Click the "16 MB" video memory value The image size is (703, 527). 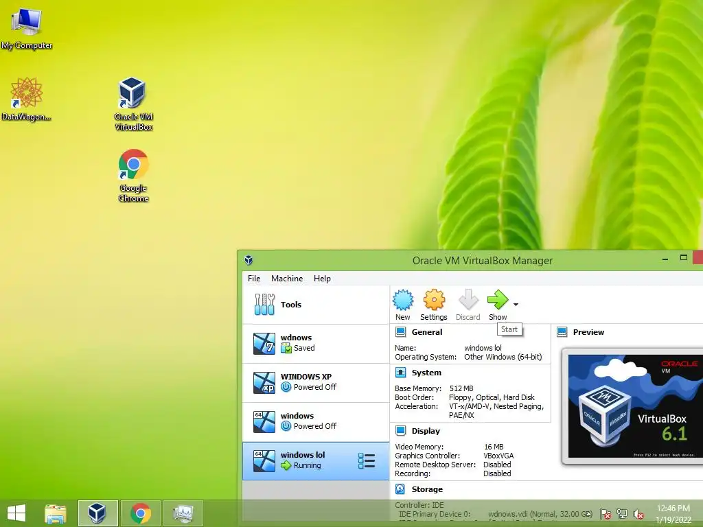click(x=494, y=447)
